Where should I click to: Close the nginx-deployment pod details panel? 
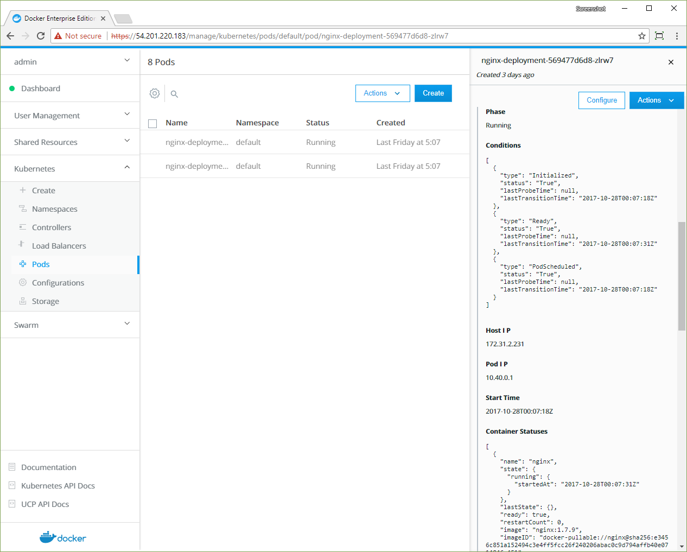(671, 62)
